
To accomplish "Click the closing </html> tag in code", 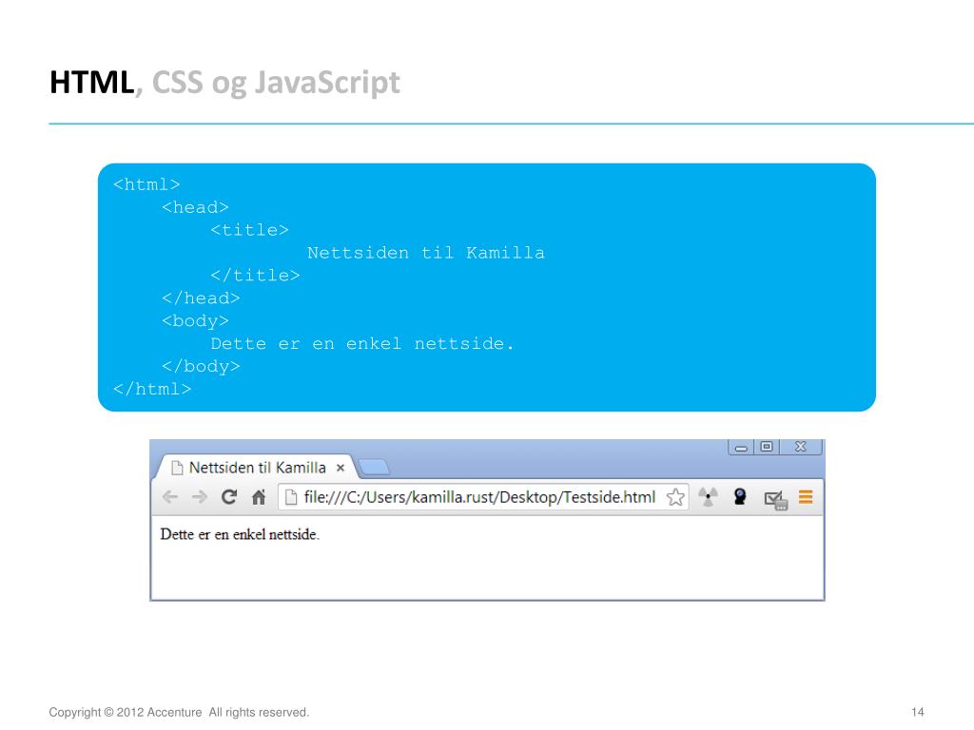I will point(152,389).
